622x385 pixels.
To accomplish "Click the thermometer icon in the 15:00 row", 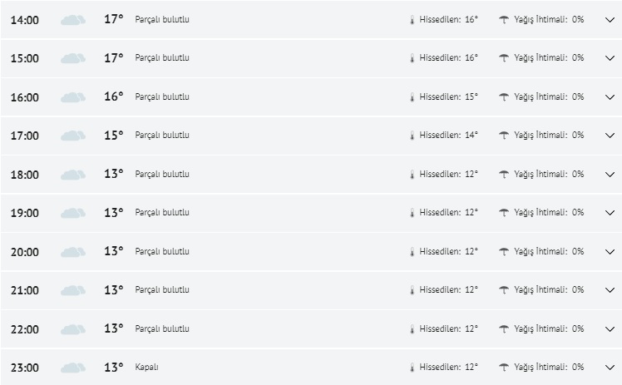I will (412, 58).
